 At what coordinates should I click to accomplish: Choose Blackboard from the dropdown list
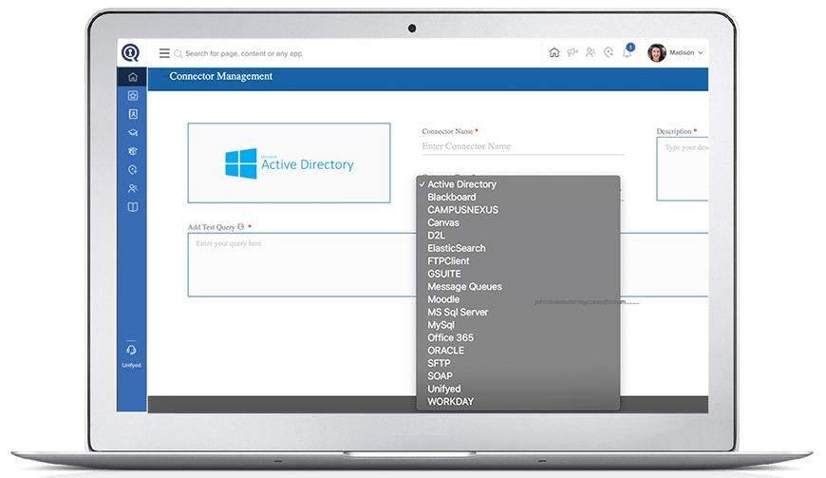pos(517,197)
